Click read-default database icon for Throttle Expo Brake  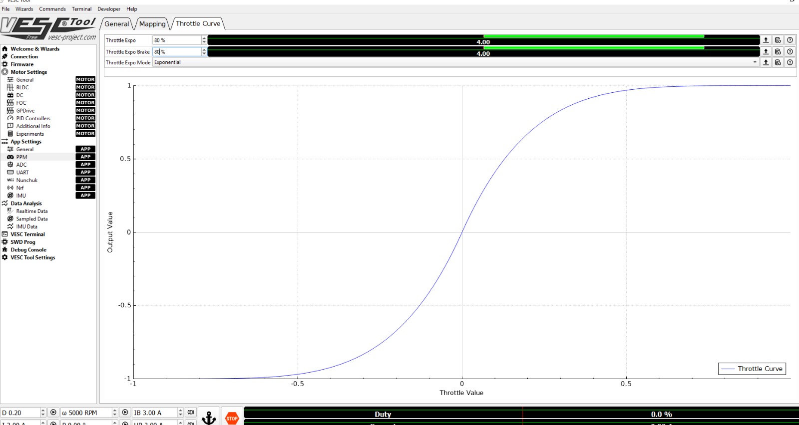[778, 51]
